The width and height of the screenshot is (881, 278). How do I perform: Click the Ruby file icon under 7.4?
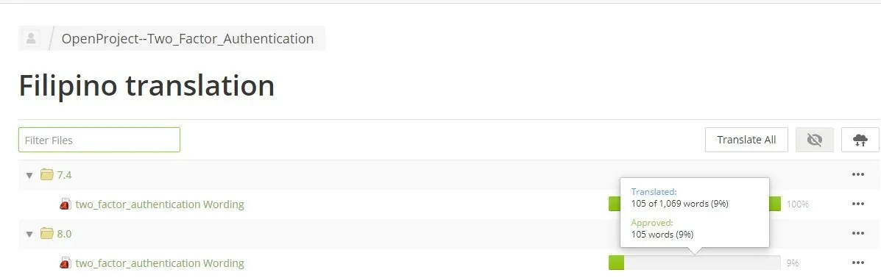pyautogui.click(x=66, y=204)
